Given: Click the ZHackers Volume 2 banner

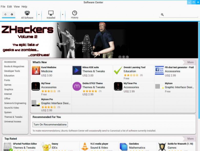Looking at the screenshot, I should point(99,40).
